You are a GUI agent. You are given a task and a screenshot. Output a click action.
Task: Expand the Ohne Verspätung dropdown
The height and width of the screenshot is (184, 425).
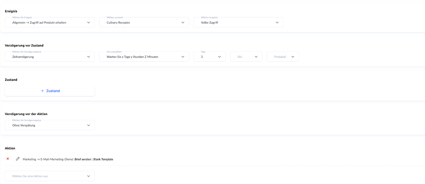(49, 125)
